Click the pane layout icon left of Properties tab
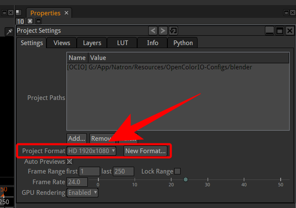The height and width of the screenshot is (208, 296). click(19, 13)
